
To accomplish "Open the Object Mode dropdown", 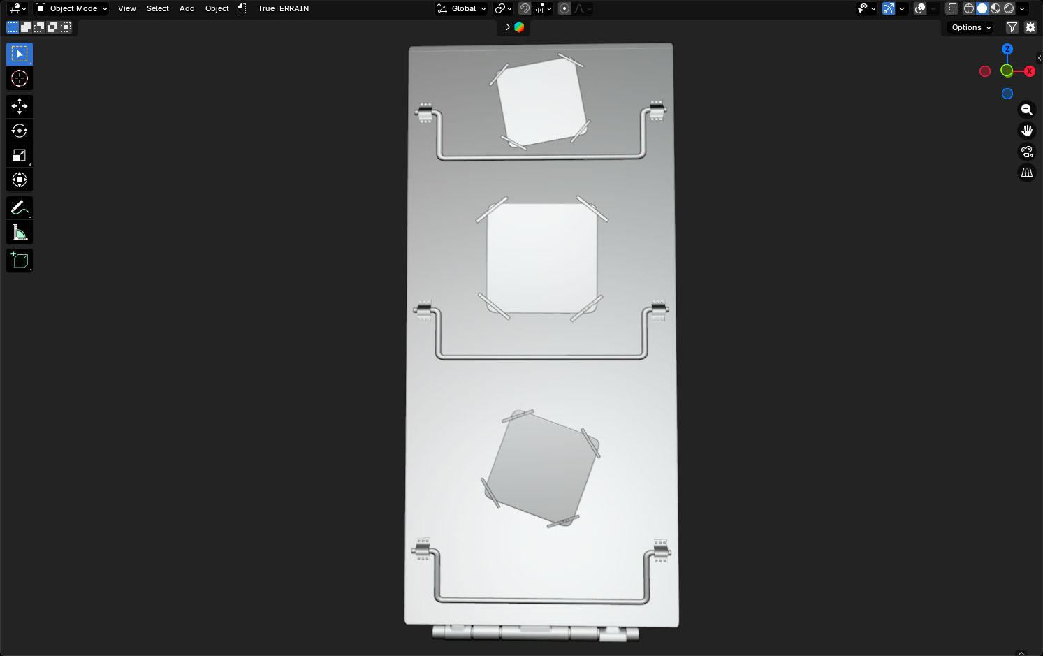I will pos(71,8).
